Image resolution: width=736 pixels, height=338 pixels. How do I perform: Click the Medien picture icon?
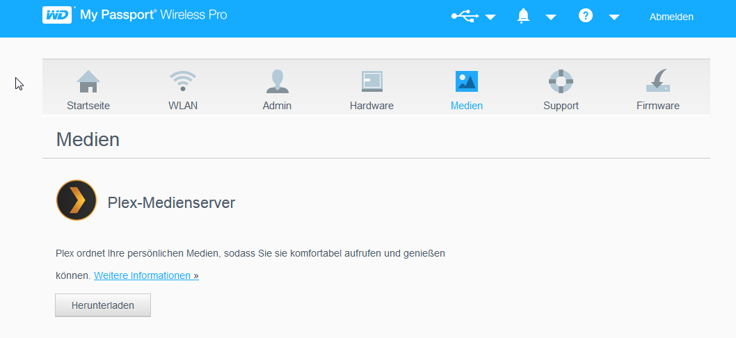467,81
